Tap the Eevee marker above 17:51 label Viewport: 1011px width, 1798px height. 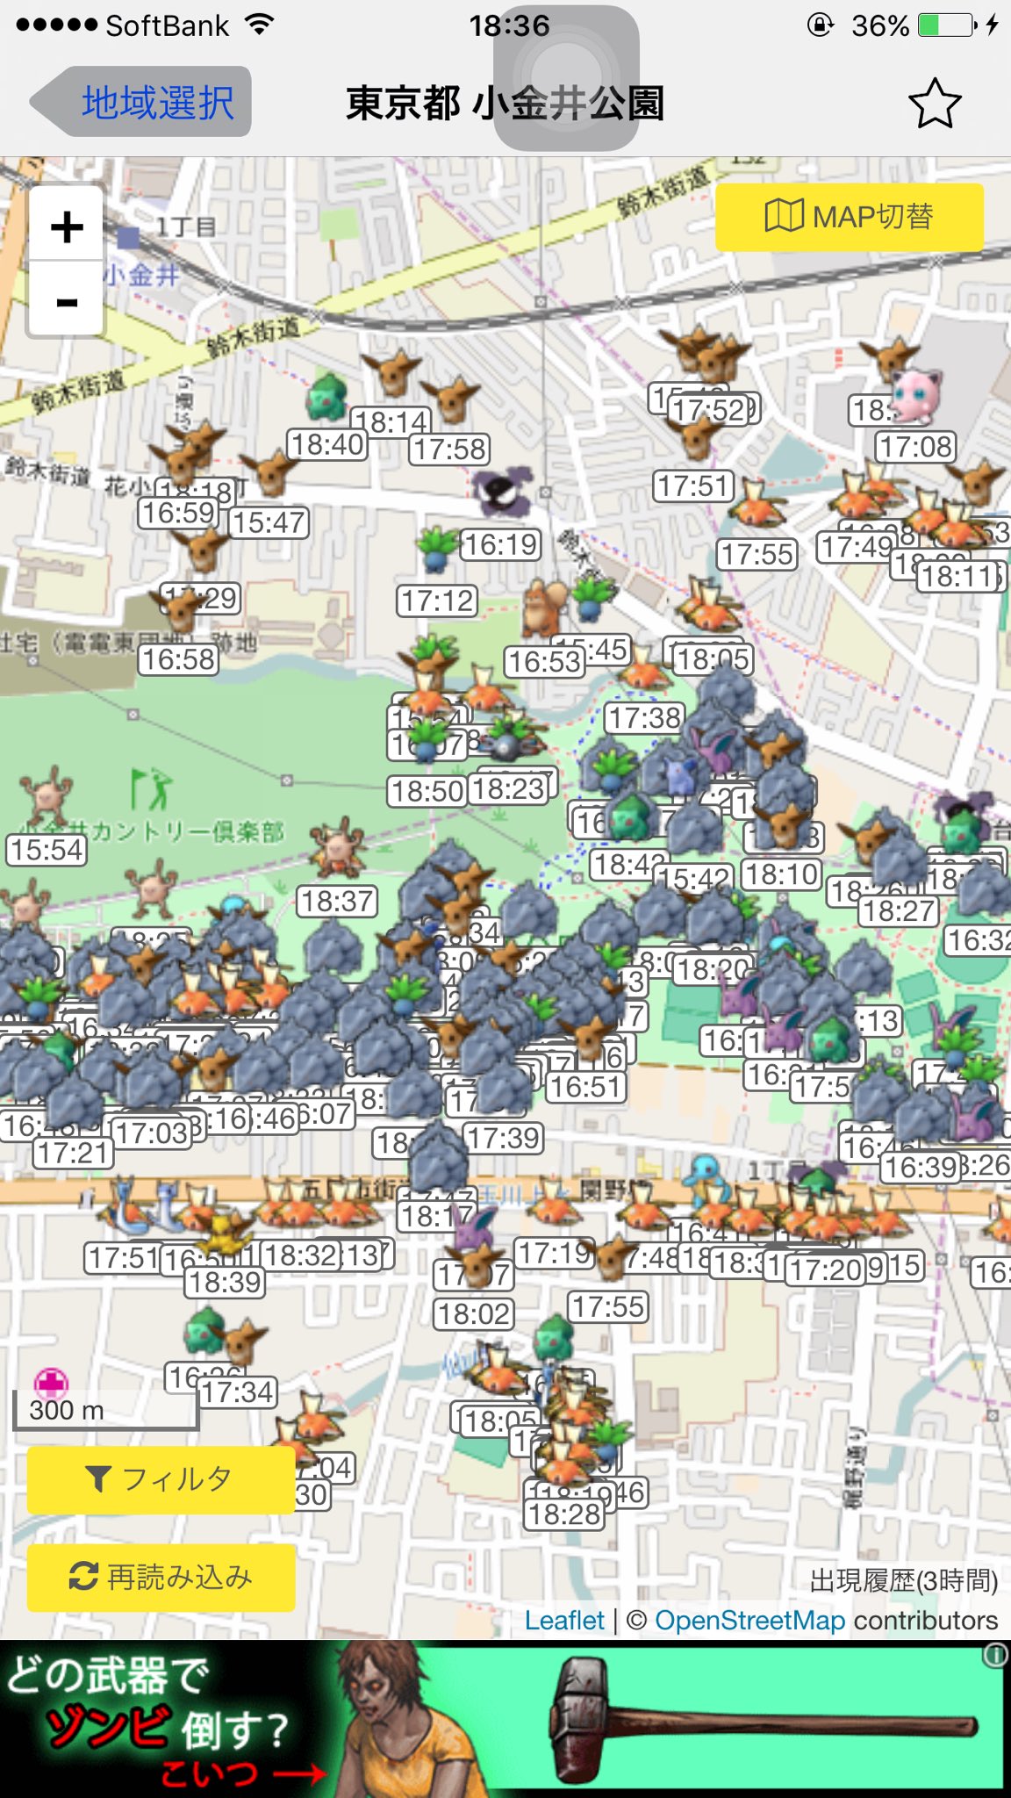coord(697,435)
